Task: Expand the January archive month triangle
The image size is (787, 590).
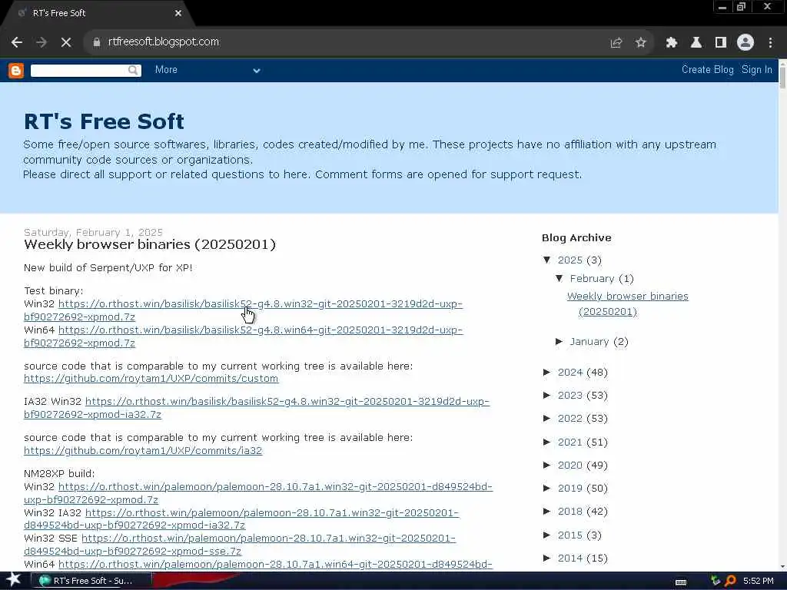Action: [x=560, y=342]
